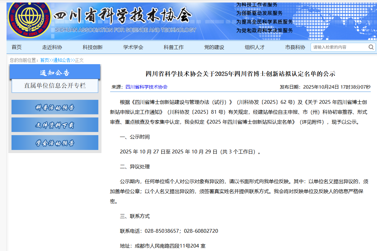This screenshot has width=377, height=251.
Task: Open the 科普活动预告 sidebar panel
Action: (x=55, y=107)
